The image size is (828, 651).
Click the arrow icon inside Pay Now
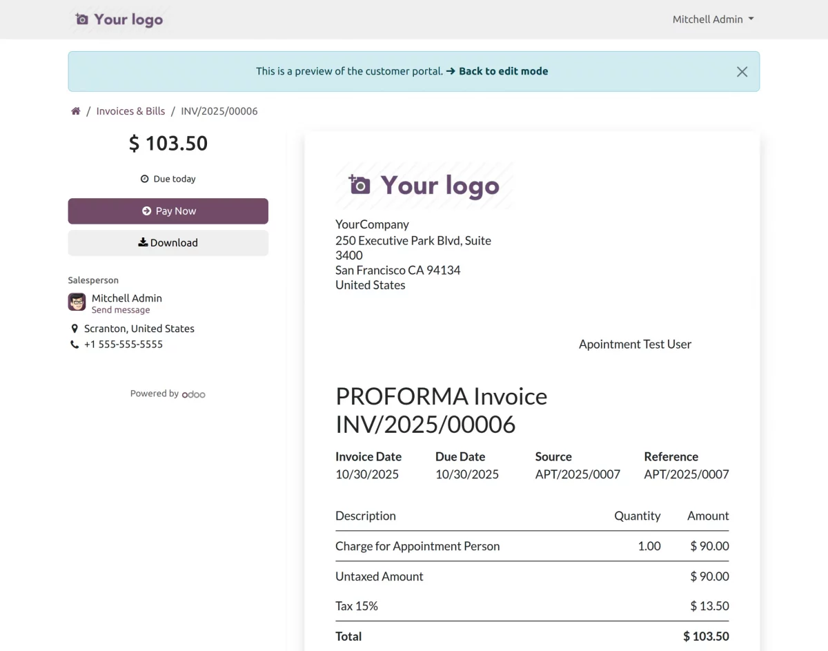click(x=146, y=211)
